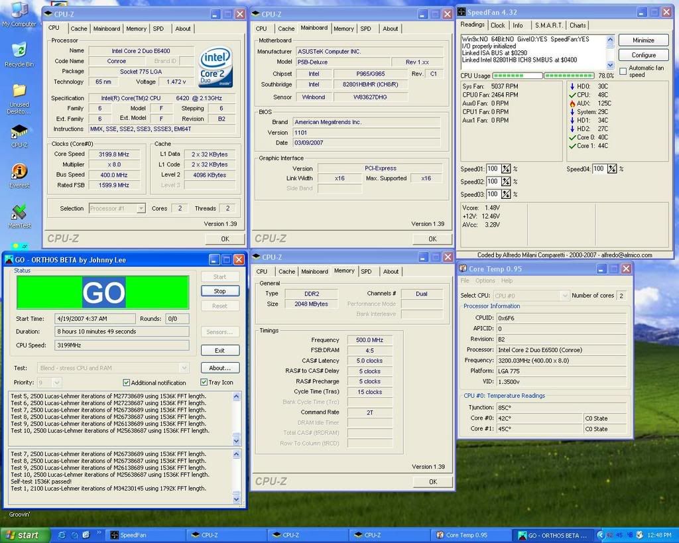Click the Start button on taskbar
The height and width of the screenshot is (543, 679).
(x=23, y=535)
